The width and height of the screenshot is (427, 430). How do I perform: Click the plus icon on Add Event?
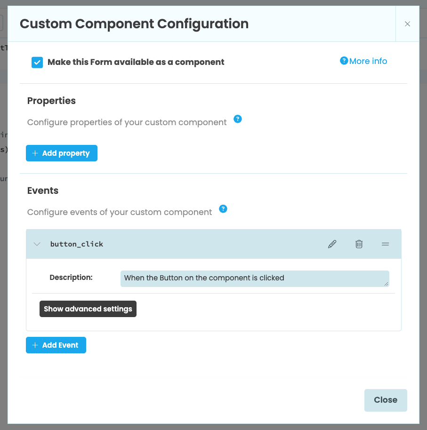35,345
